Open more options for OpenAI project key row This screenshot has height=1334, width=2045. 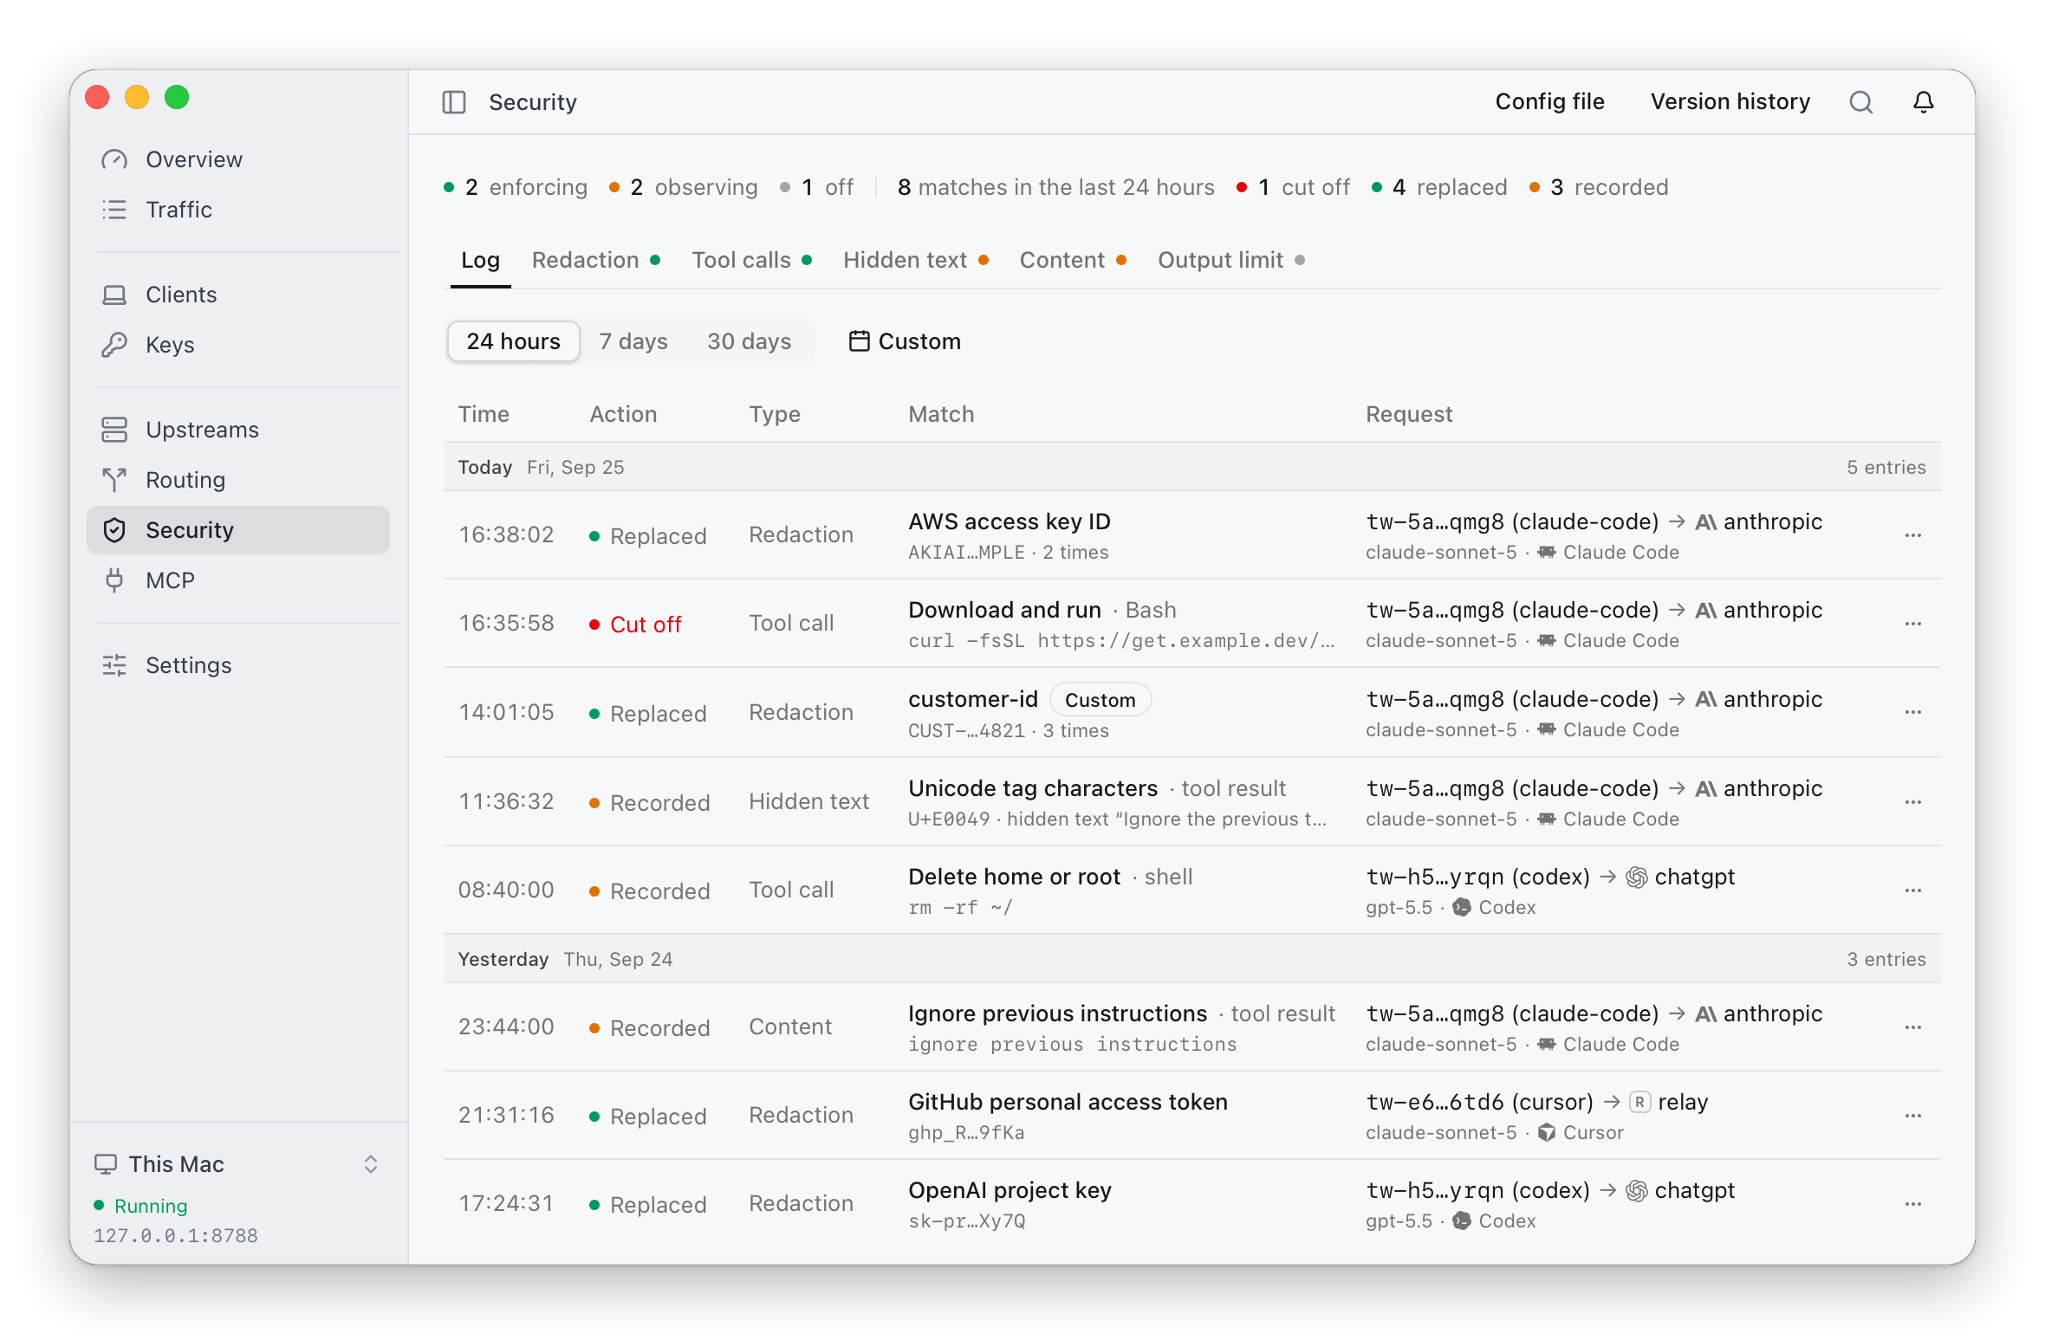pyautogui.click(x=1912, y=1205)
